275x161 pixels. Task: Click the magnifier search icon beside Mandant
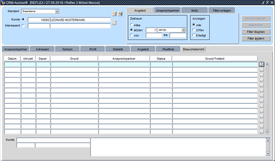click(x=120, y=14)
